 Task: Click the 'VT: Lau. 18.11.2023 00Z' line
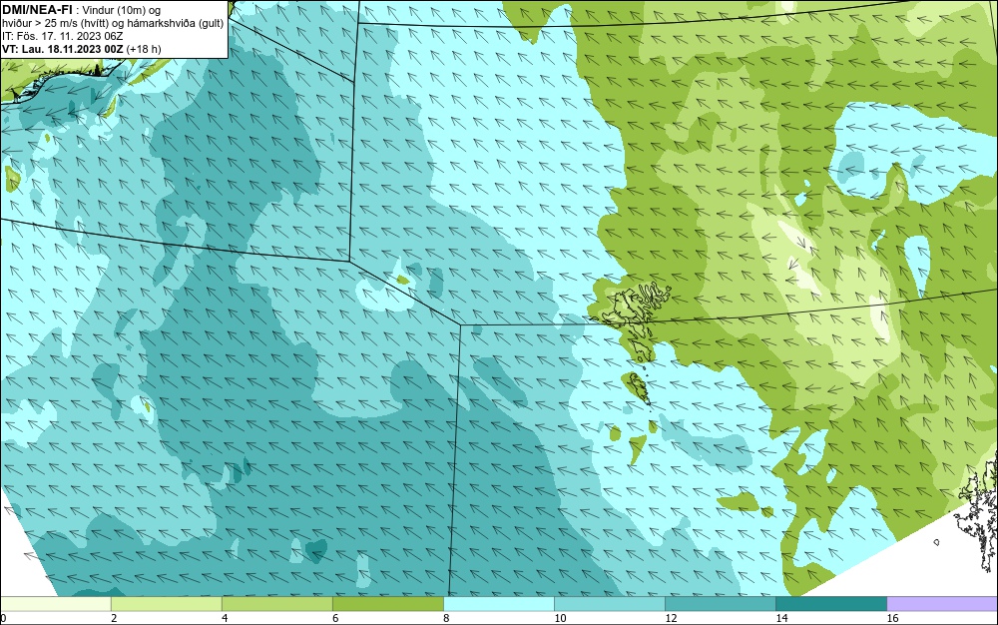click(62, 49)
